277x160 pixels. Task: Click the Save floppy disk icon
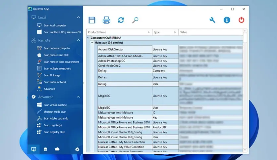[92, 20]
